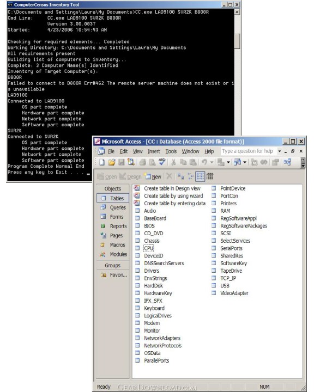Click the New button in database toolbar
Viewport: 314px width, 392px height.
[x=153, y=177]
